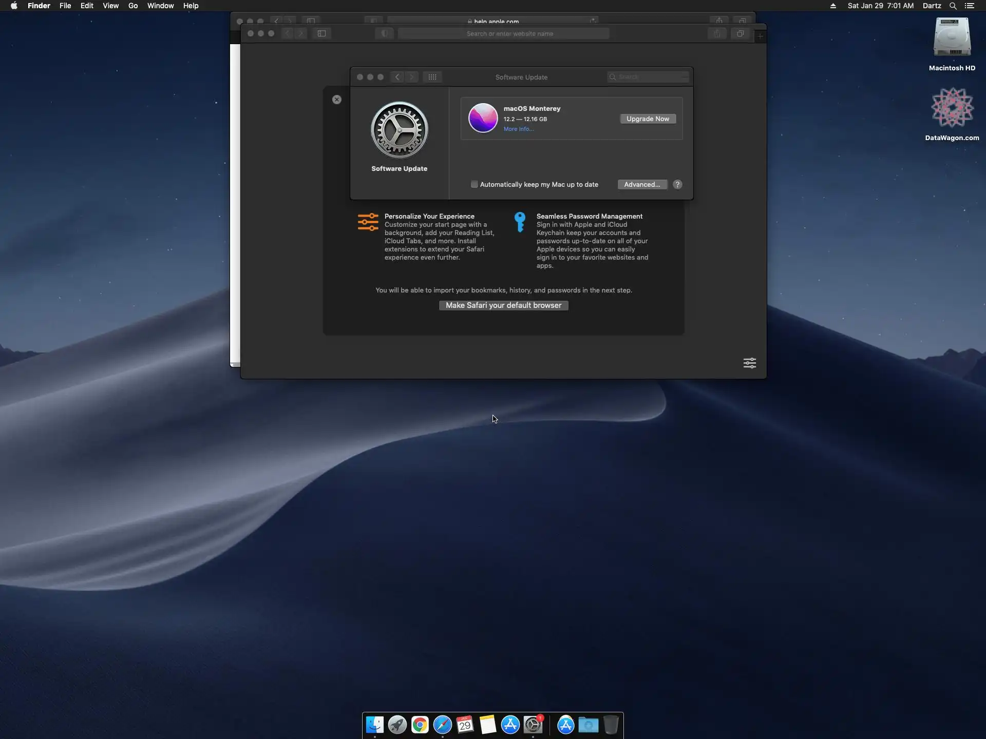Launch Launchpad from the Dock
Screen dimensions: 986x739
coord(397,725)
